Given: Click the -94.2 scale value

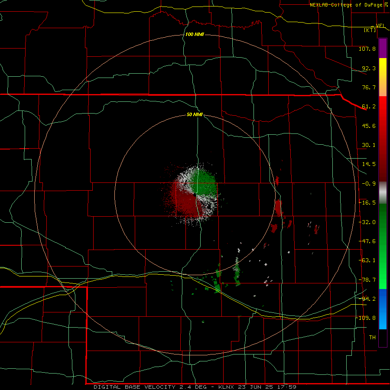Looking at the screenshot, I should (367, 299).
